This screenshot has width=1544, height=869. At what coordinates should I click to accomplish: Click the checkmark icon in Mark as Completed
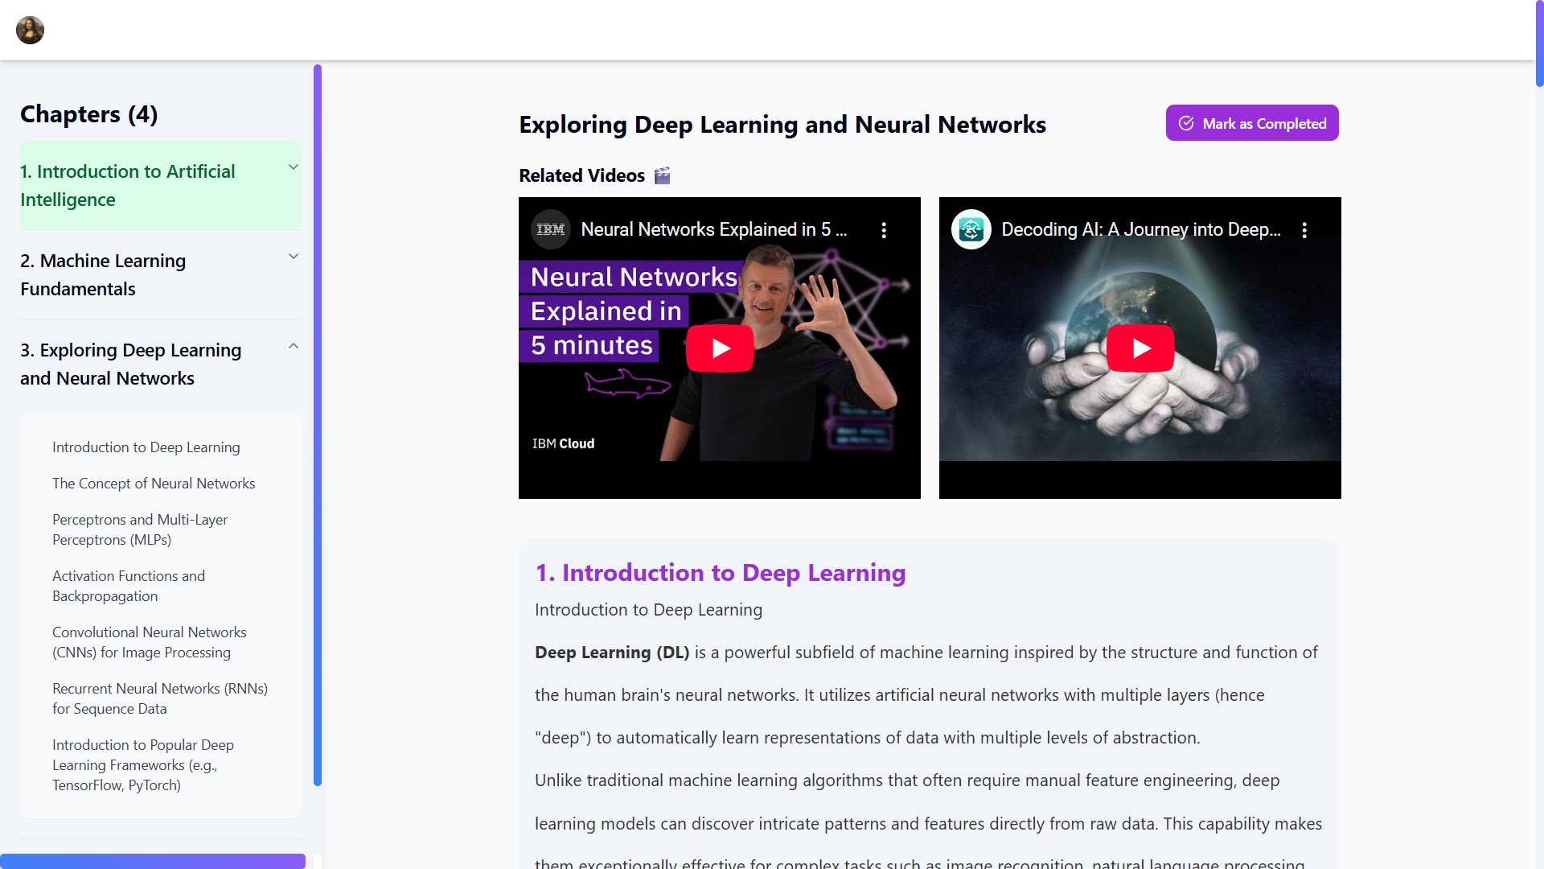click(x=1186, y=123)
